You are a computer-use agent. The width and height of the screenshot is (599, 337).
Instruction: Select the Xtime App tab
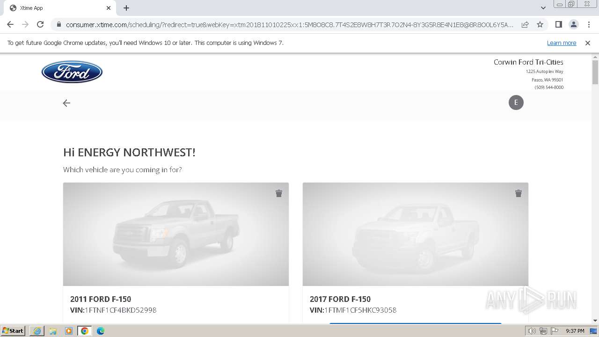61,8
